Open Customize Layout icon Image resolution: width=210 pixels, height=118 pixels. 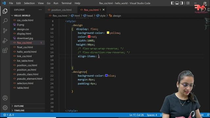click(188, 3)
